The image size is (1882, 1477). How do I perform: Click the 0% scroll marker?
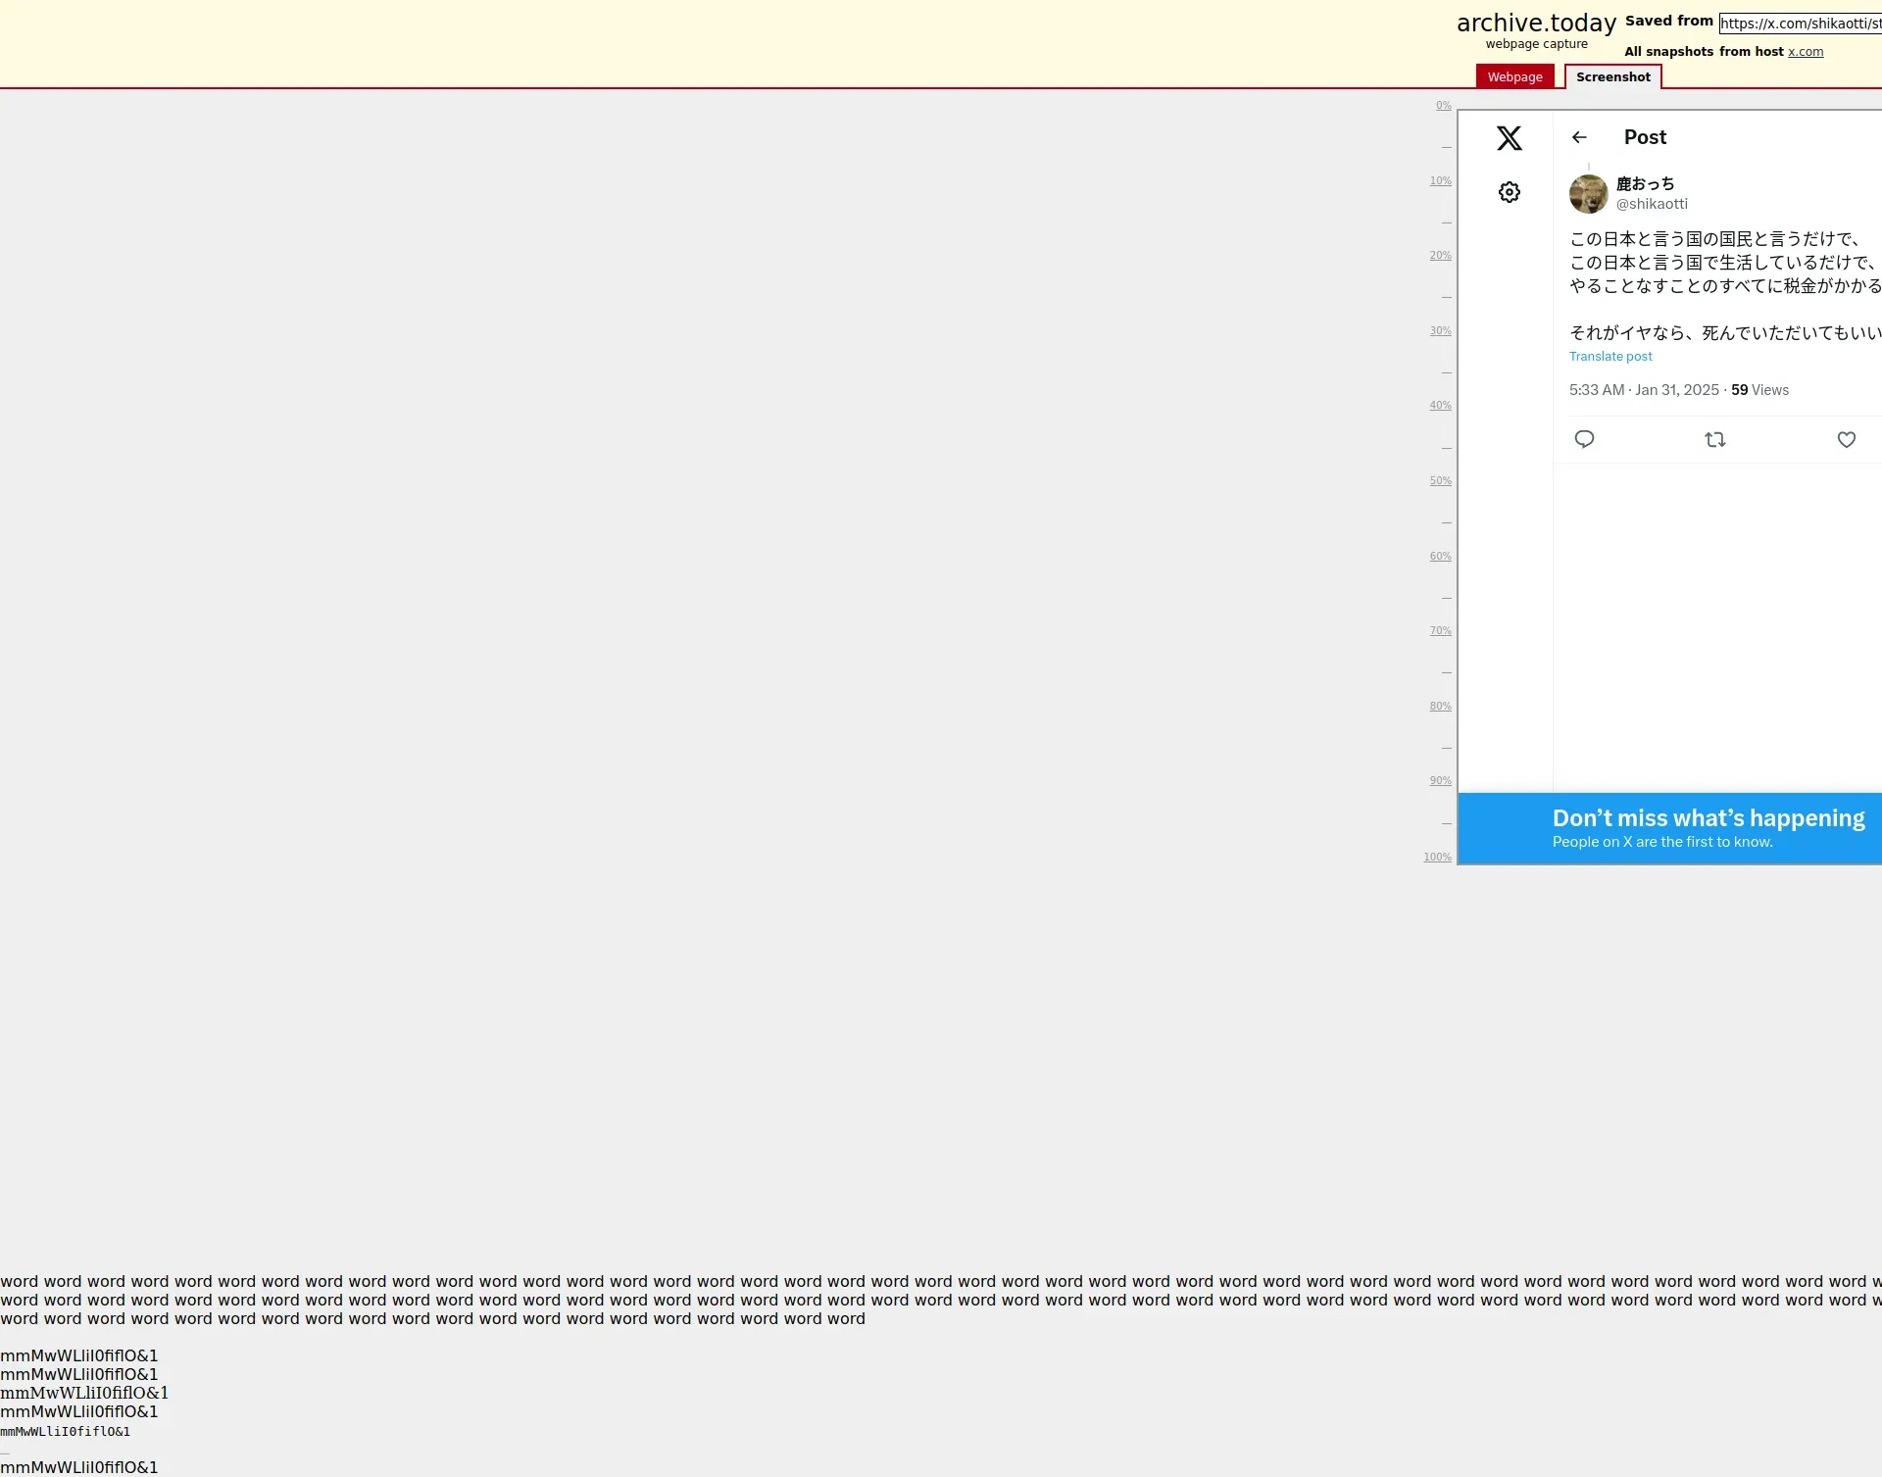[1443, 106]
